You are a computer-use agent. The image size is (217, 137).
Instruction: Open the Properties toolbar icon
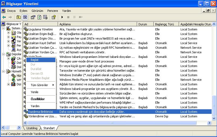[33, 17]
